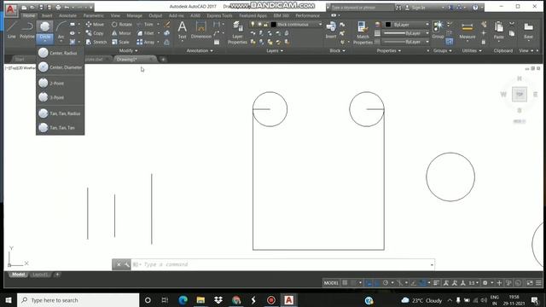This screenshot has height=307, width=546.
Task: Select the Erase tool icon
Action: [167, 25]
